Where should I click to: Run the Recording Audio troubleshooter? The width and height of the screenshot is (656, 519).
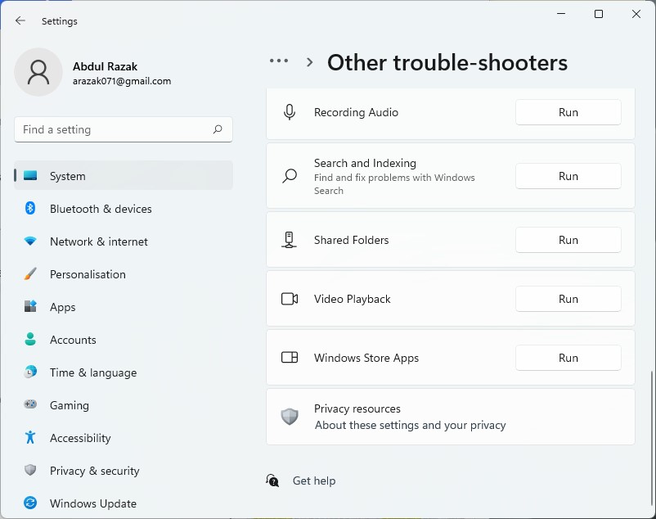pyautogui.click(x=568, y=112)
